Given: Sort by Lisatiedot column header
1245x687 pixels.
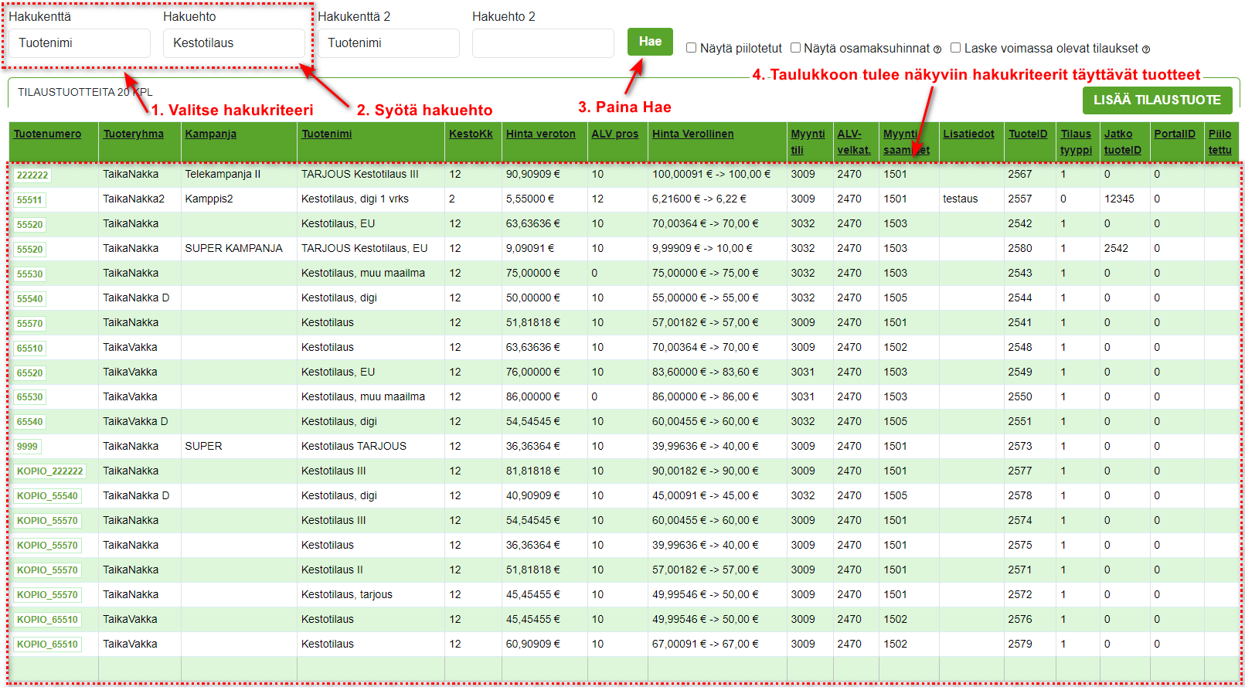Looking at the screenshot, I should pyautogui.click(x=969, y=134).
